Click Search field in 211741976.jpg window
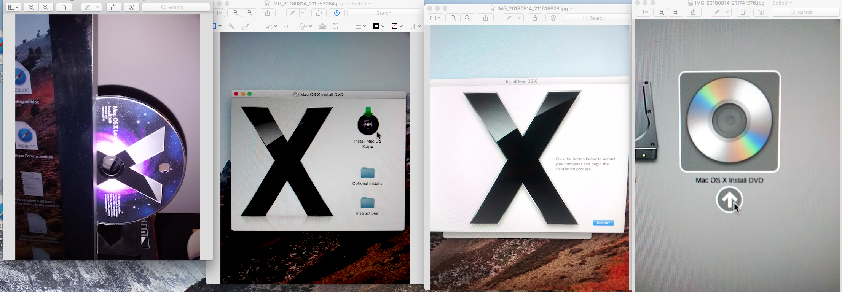 pyautogui.click(x=805, y=12)
